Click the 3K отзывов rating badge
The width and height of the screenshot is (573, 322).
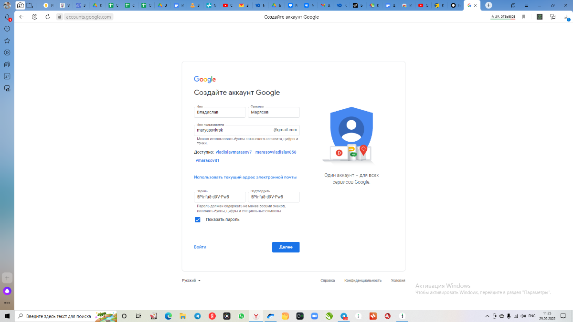coord(503,17)
